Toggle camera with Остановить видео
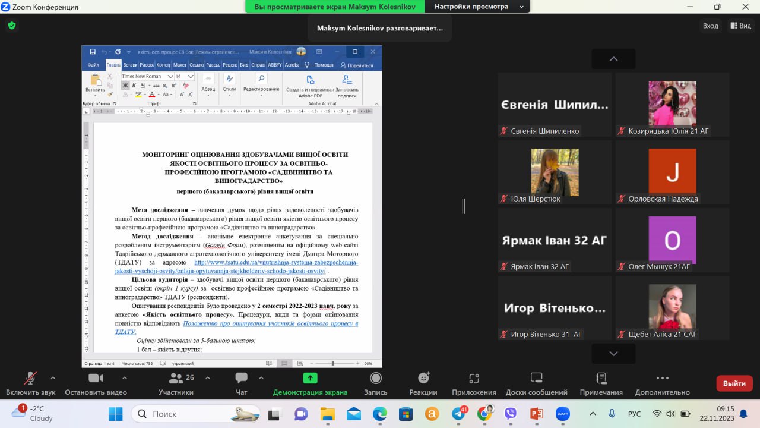This screenshot has height=428, width=760. (x=96, y=383)
